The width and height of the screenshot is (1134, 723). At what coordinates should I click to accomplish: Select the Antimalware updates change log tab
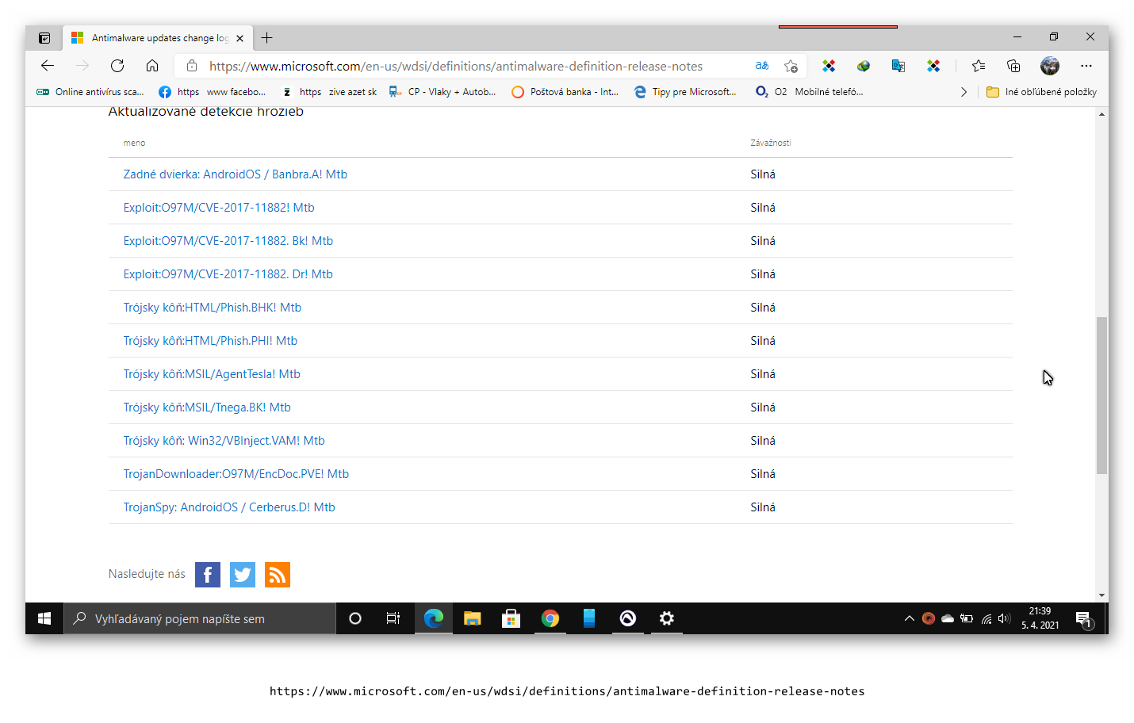pyautogui.click(x=157, y=37)
